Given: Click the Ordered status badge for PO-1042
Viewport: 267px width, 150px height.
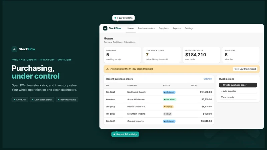Looking at the screenshot, I should pyautogui.click(x=169, y=92).
